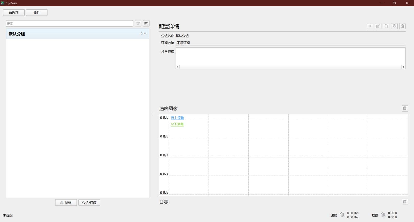Image resolution: width=414 pixels, height=222 pixels.
Task: Click the 分享链接 scrollbar right arrow
Action: click(403, 67)
